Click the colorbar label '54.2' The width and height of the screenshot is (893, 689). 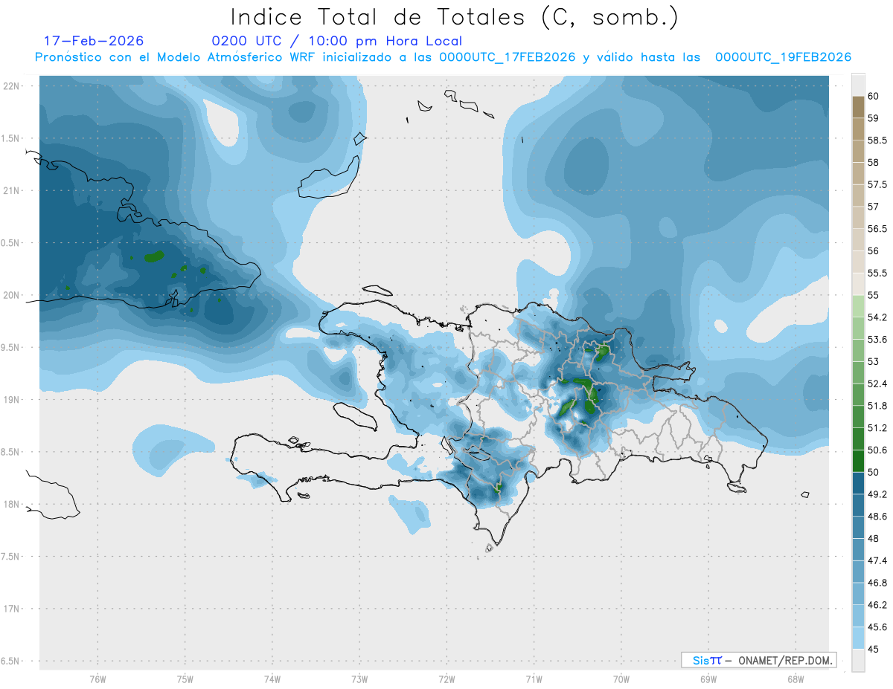click(x=877, y=317)
